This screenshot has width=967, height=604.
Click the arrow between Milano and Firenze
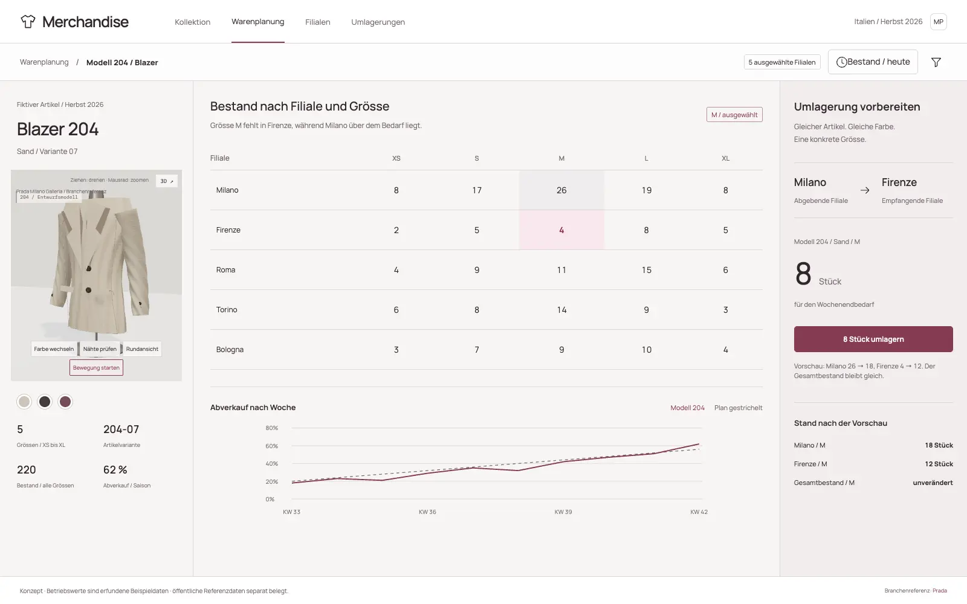pyautogui.click(x=865, y=190)
